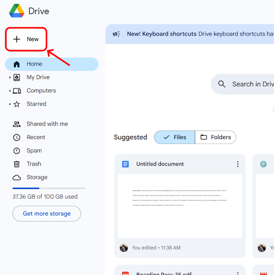
Task: Click the Trash bin icon
Action: coord(17,164)
